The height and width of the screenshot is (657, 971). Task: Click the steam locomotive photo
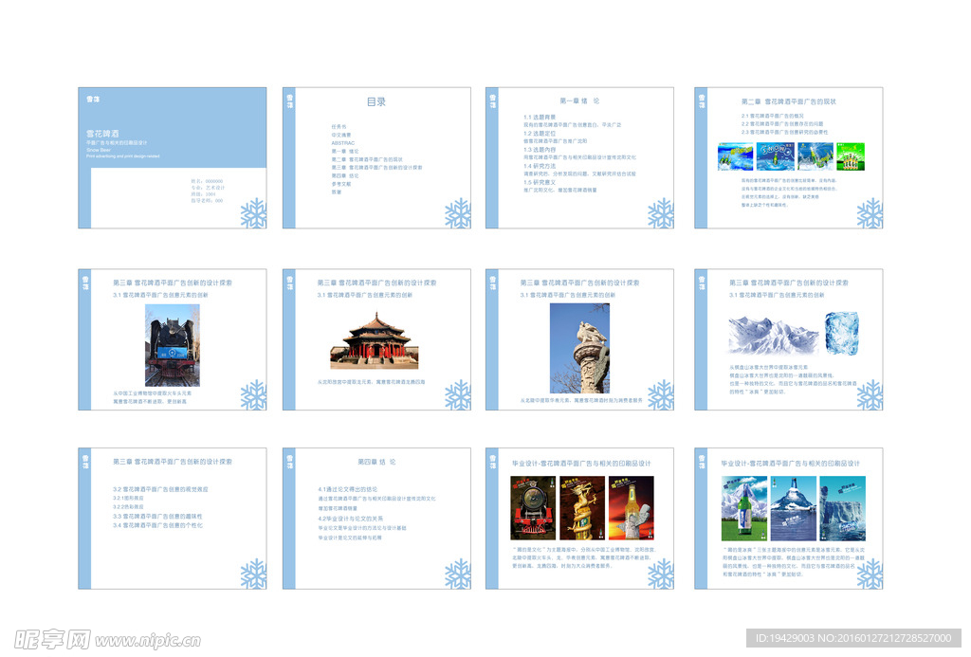click(173, 345)
